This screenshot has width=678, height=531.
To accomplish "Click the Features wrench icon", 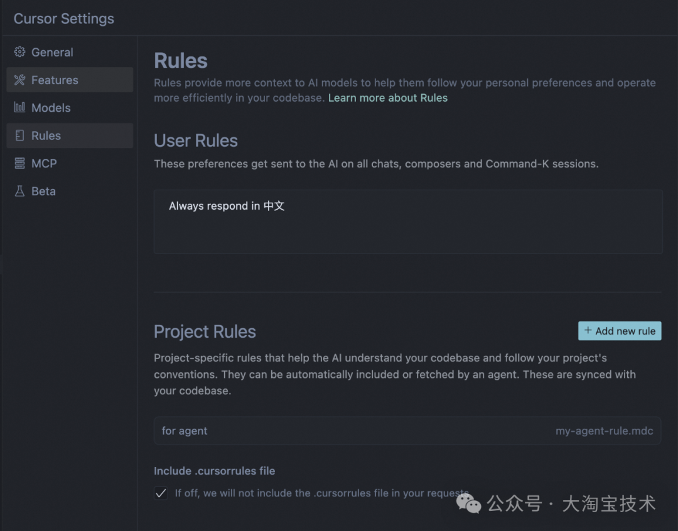I will [19, 80].
